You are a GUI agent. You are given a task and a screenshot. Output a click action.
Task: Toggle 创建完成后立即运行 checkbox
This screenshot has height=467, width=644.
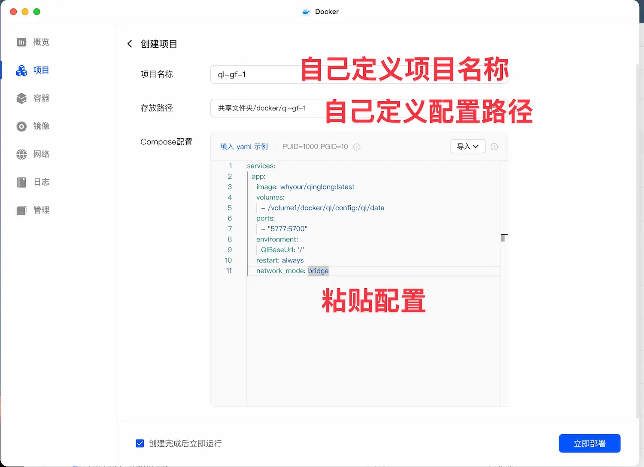point(140,443)
